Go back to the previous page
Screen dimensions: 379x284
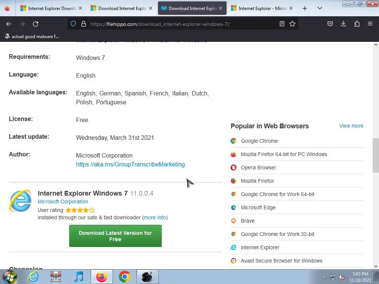click(x=9, y=24)
